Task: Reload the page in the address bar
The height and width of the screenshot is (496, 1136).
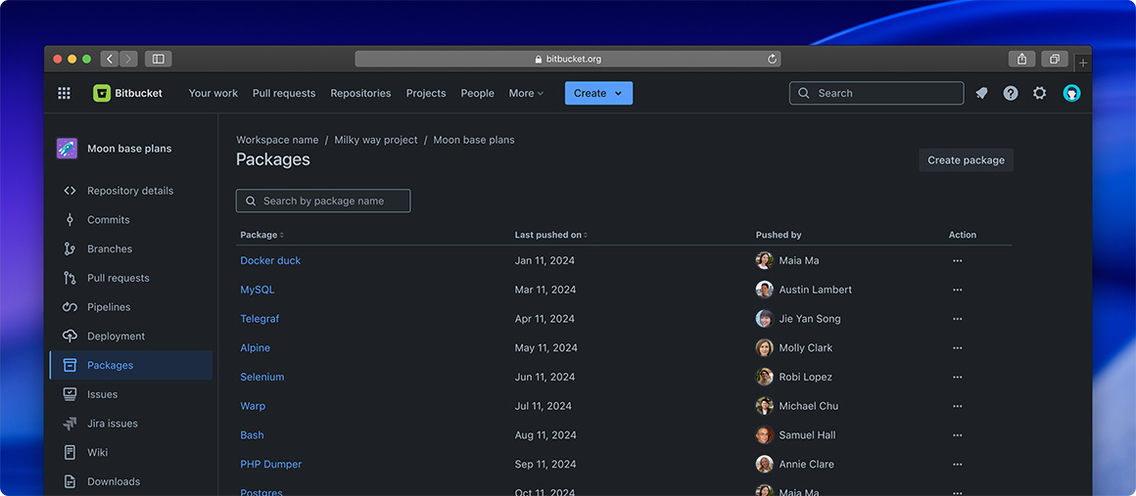Action: (772, 59)
